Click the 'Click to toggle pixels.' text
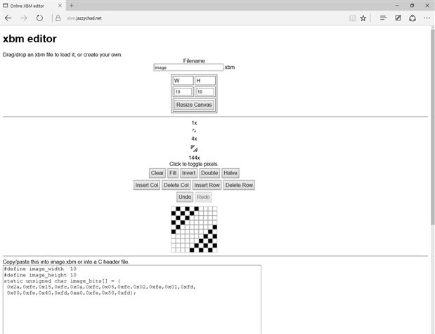This screenshot has height=334, width=435. pyautogui.click(x=194, y=164)
